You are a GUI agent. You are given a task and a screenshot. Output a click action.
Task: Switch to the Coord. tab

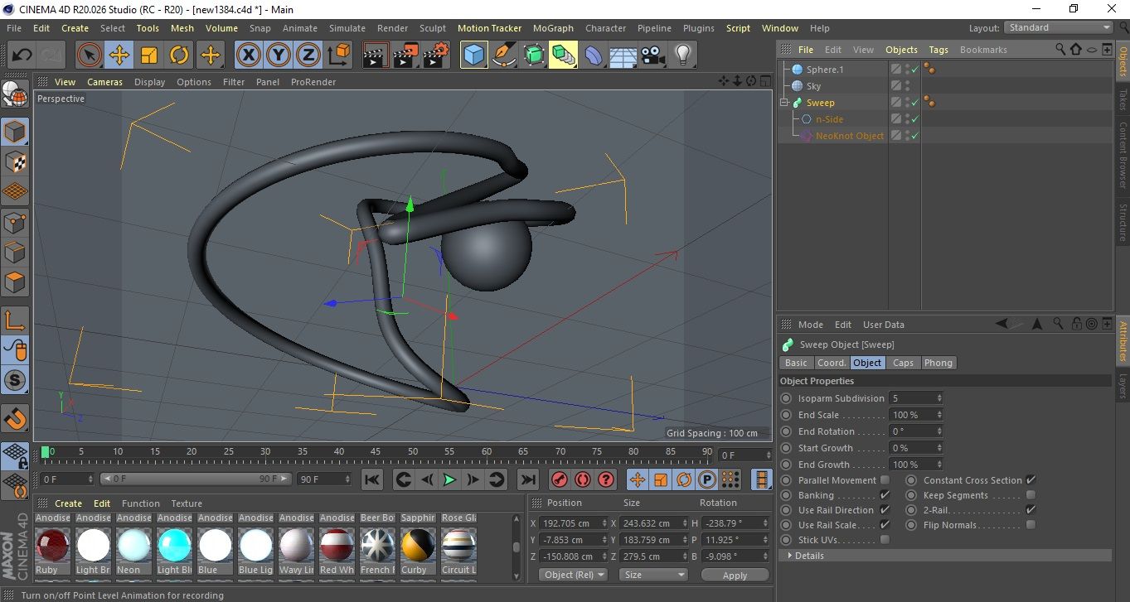click(832, 363)
